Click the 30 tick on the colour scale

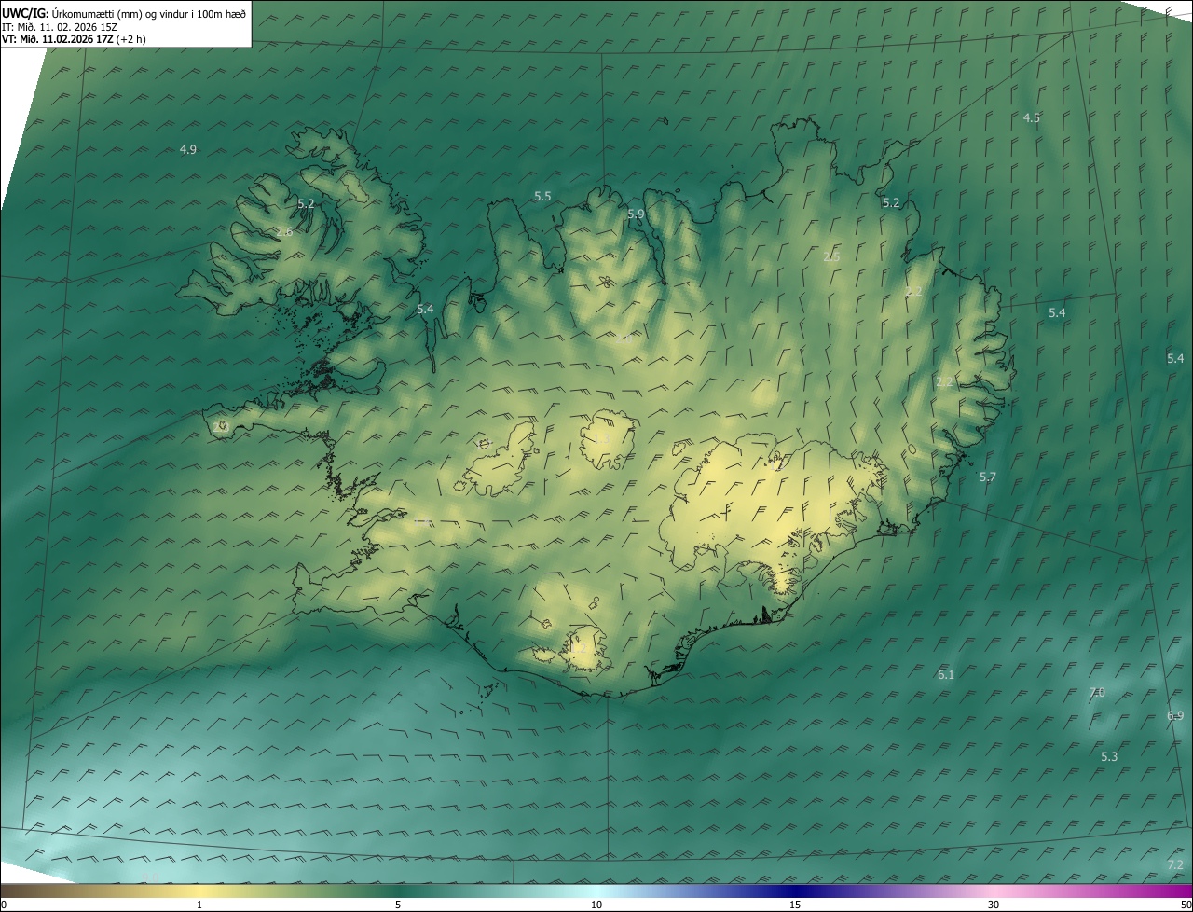(994, 905)
